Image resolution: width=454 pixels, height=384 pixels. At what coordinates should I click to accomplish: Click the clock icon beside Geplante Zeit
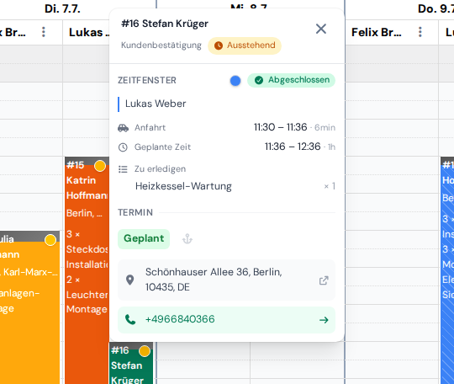click(123, 147)
